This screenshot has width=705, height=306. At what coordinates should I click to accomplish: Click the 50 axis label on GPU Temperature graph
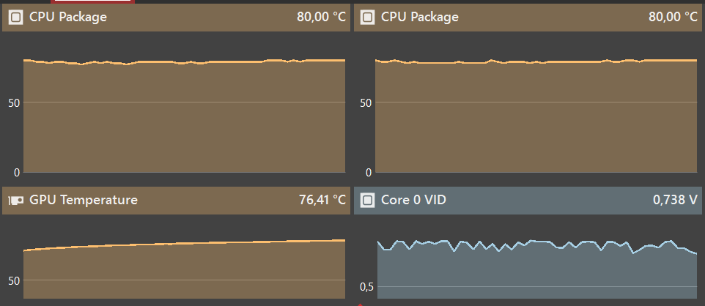[x=15, y=280]
